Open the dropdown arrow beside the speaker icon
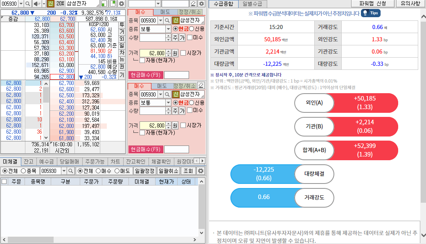 44,4
